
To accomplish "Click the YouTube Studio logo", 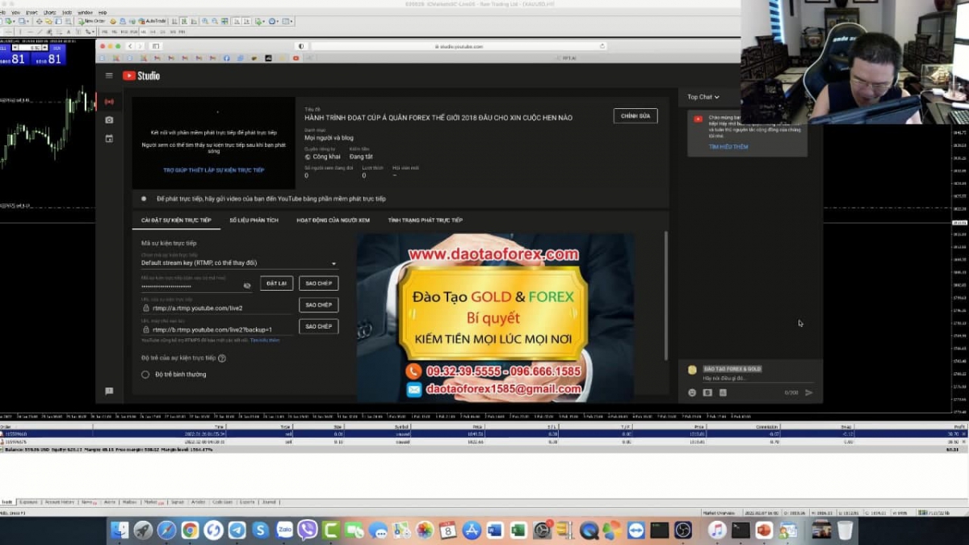I will tap(141, 76).
